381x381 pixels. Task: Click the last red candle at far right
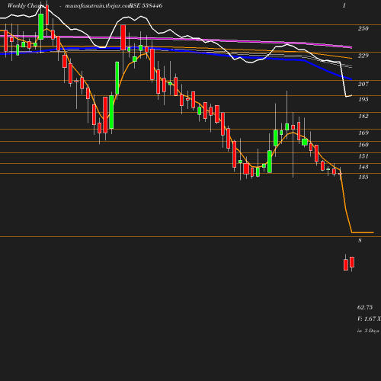352,262
